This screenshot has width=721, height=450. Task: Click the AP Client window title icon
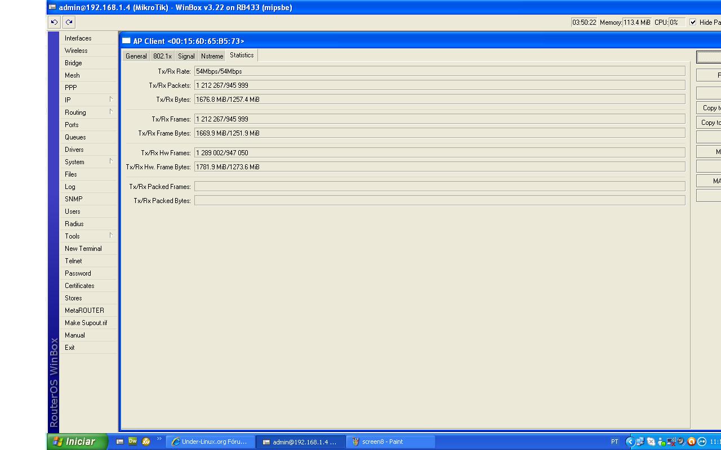click(x=127, y=41)
